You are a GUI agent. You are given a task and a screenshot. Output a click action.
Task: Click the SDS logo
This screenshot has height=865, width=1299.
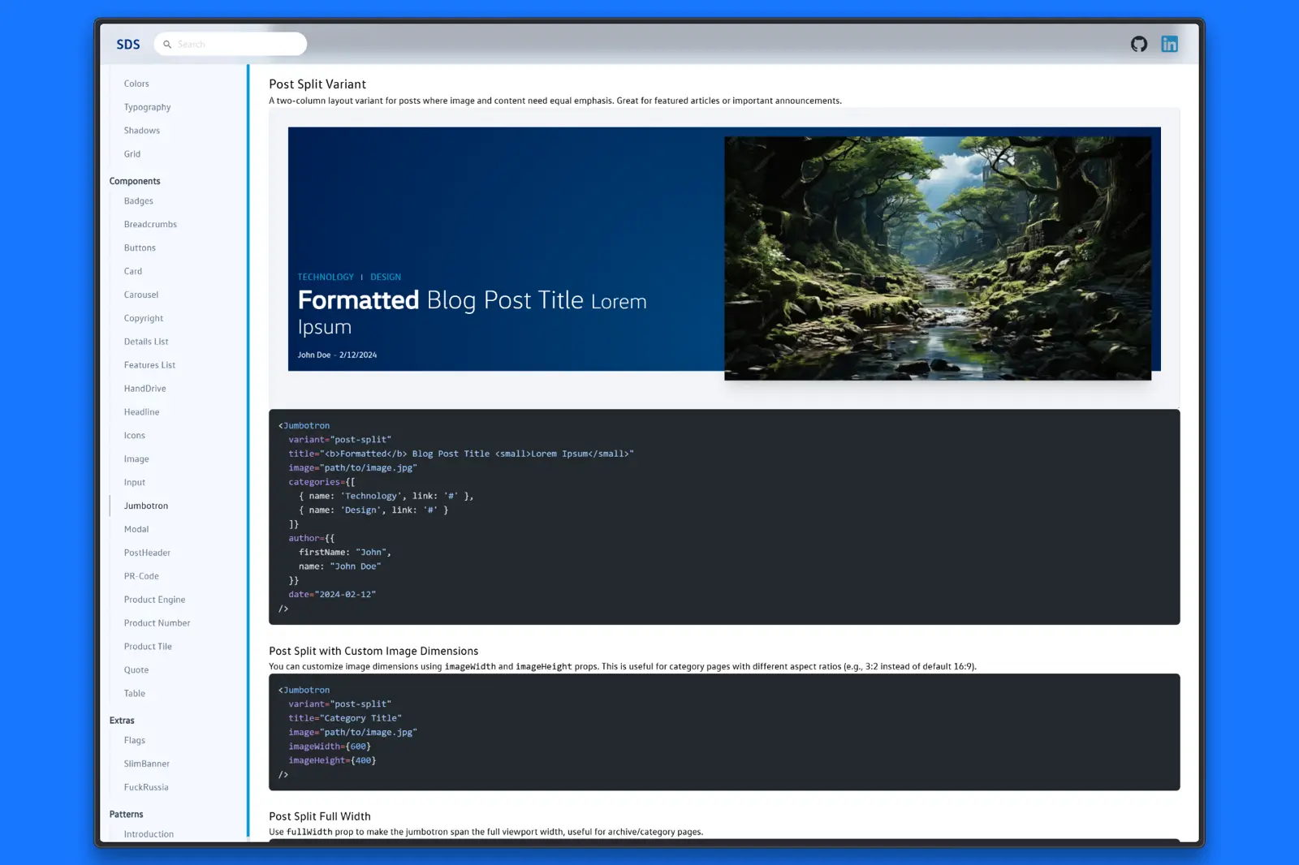pos(128,45)
